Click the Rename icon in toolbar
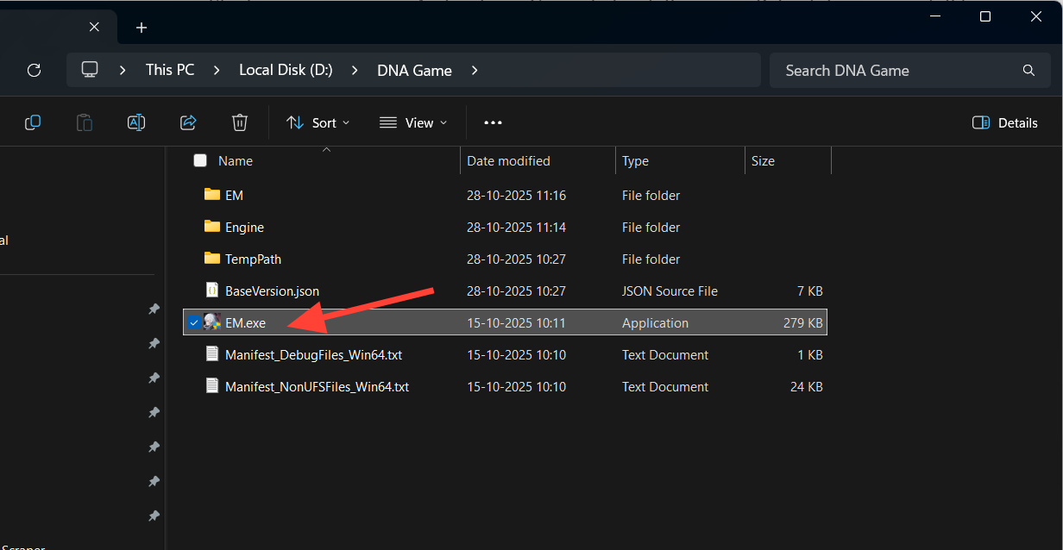 (x=136, y=122)
